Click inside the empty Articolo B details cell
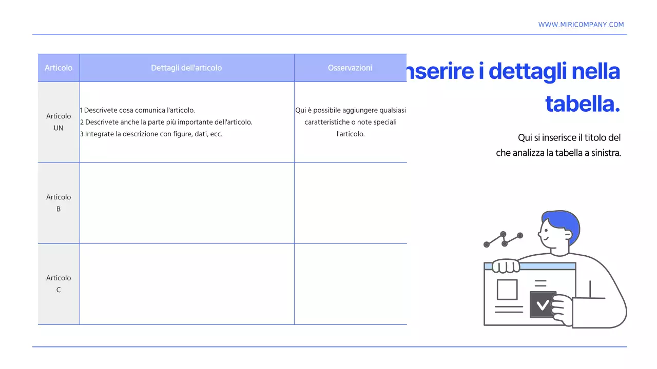Screen dimensions: 657x369 click(187, 202)
